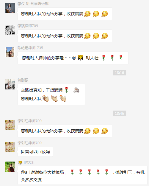The image size is (149, 186).
Task: Select the 抖音可以回放吗 message bubble
Action: click(35, 152)
